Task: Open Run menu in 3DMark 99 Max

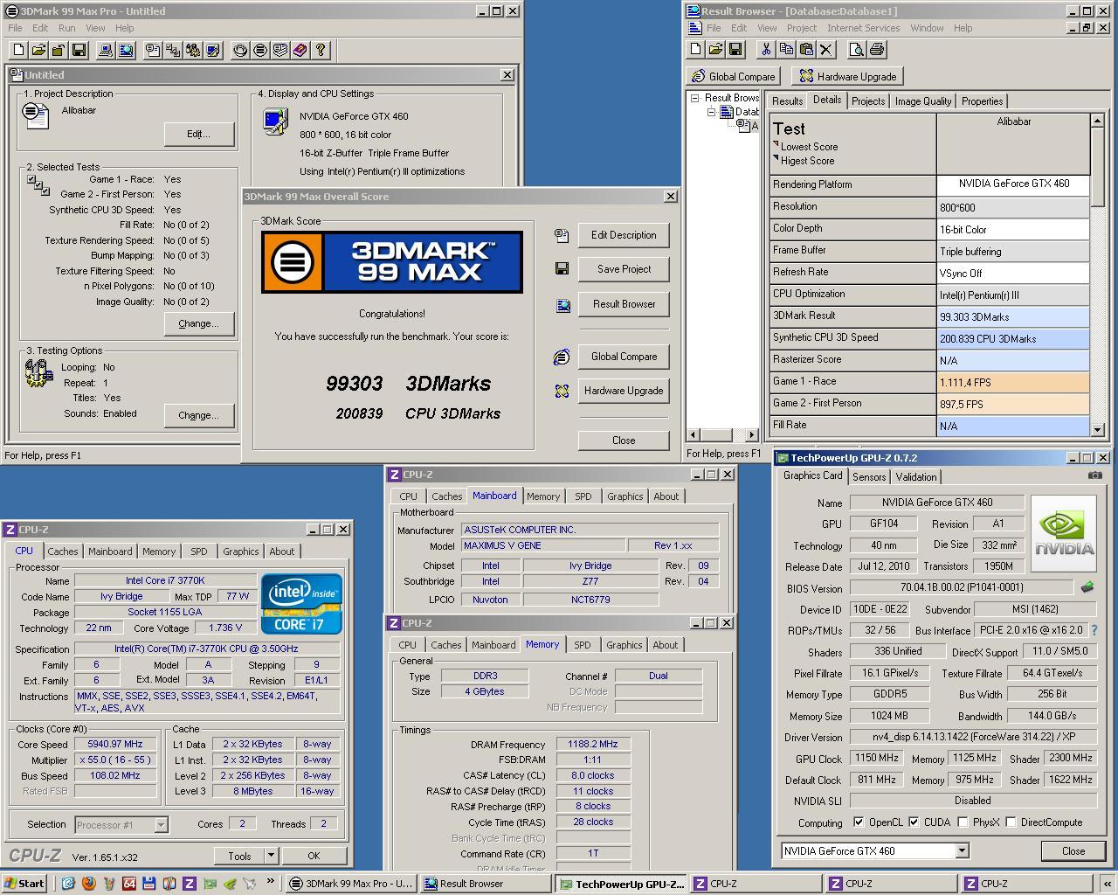Action: click(66, 28)
